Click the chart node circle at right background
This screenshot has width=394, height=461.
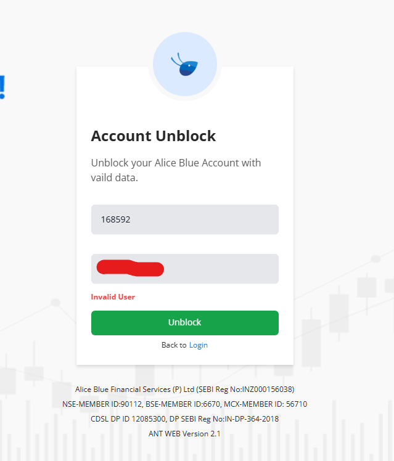pyautogui.click(x=376, y=259)
